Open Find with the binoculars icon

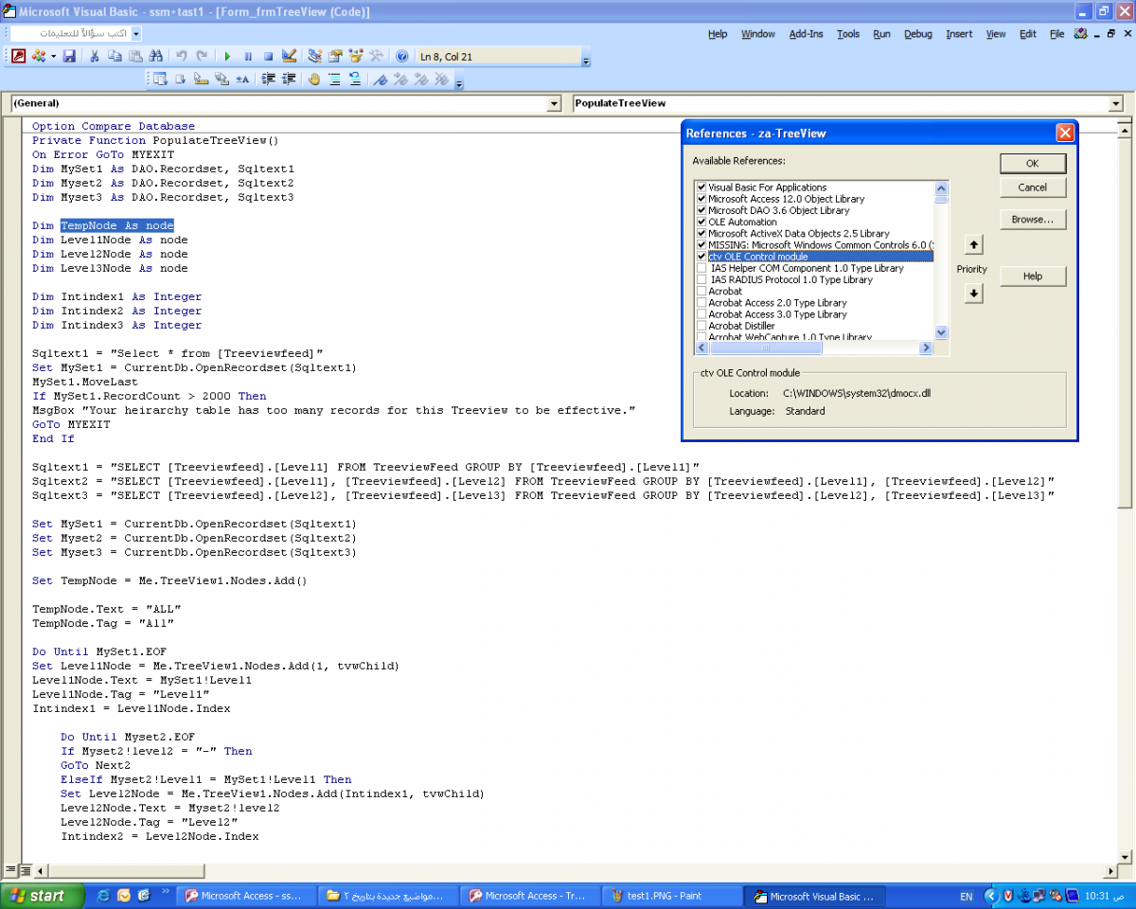[x=157, y=57]
